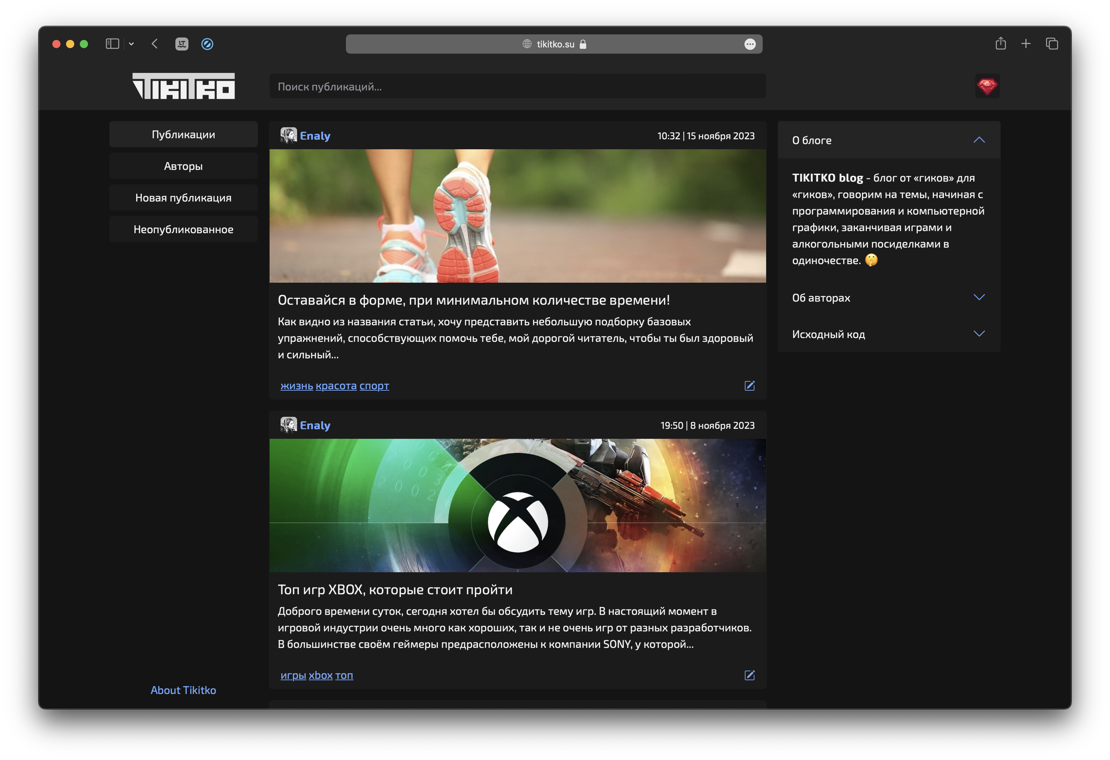Screen dimensions: 1110x760
Task: Click the edit icon on the XBOX post
Action: [749, 675]
